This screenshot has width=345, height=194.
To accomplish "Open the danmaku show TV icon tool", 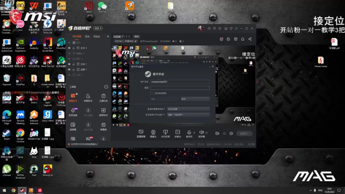I will click(x=103, y=126).
